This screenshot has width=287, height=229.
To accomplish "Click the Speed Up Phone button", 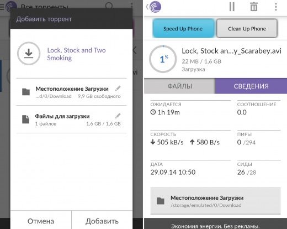I will click(183, 29).
